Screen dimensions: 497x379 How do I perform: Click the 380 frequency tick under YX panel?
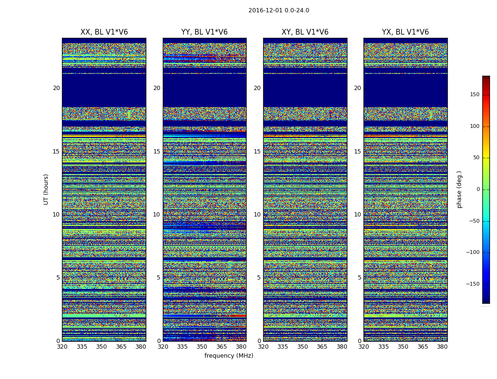point(442,347)
